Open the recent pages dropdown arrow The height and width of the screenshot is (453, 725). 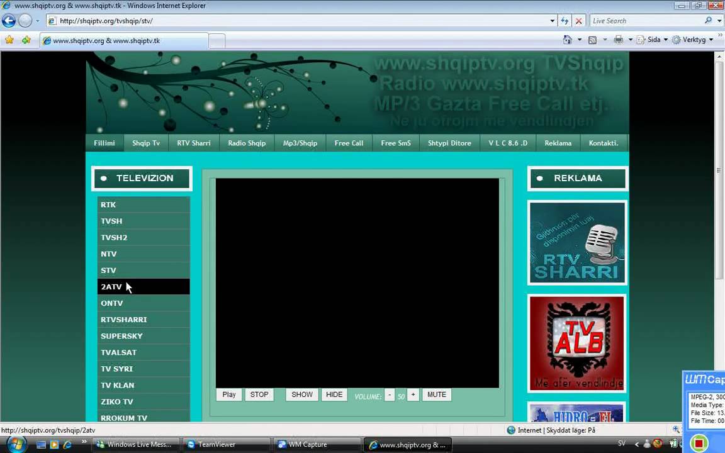[38, 21]
